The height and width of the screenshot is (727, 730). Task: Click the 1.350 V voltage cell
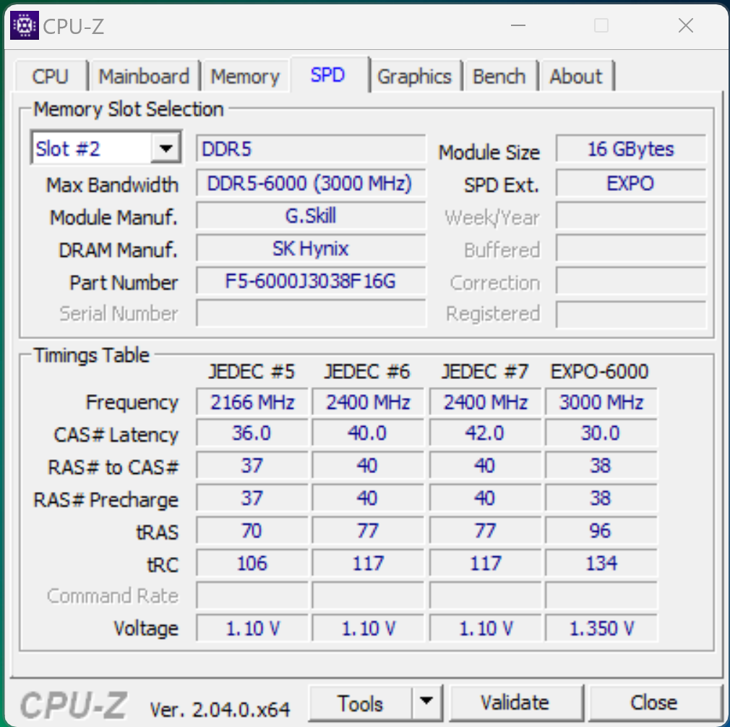point(601,628)
